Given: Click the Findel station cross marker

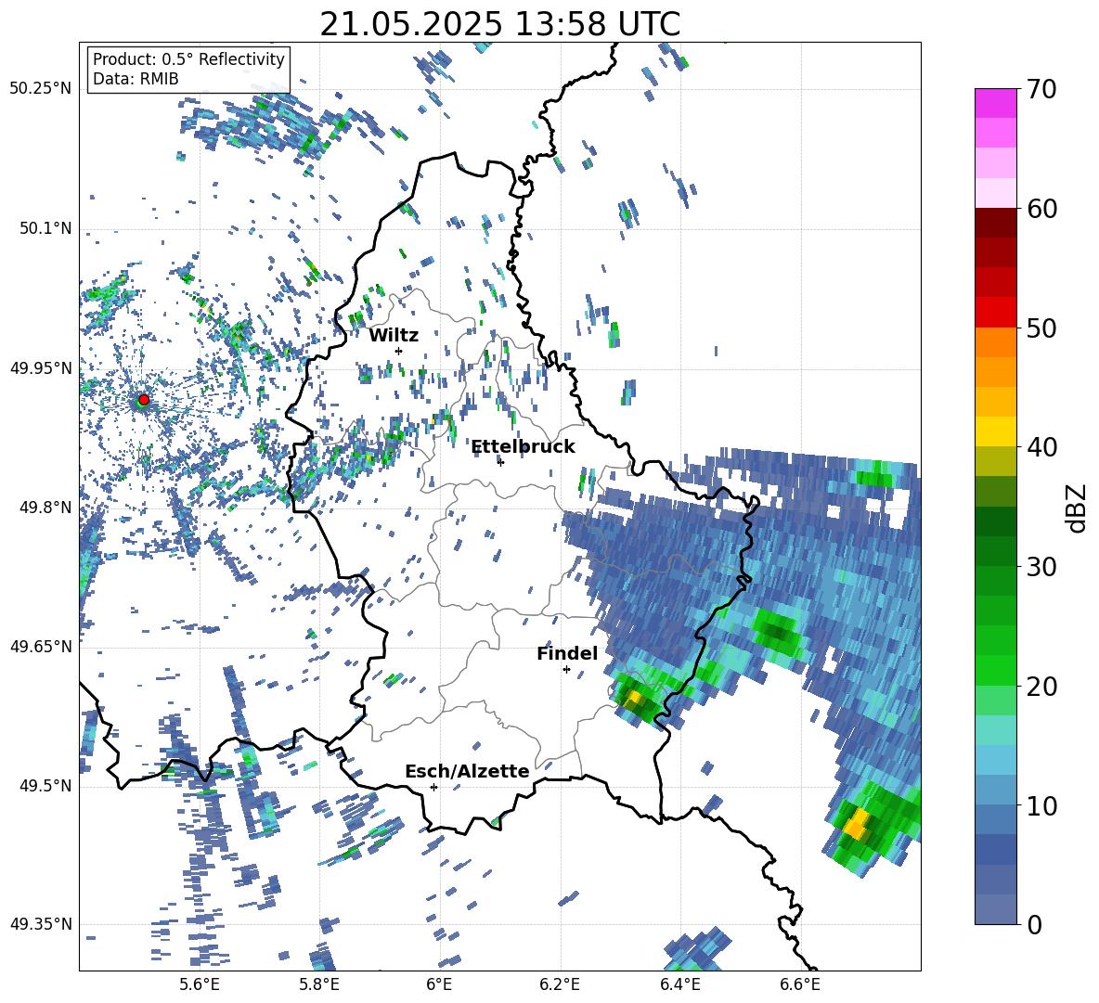Looking at the screenshot, I should (x=566, y=670).
